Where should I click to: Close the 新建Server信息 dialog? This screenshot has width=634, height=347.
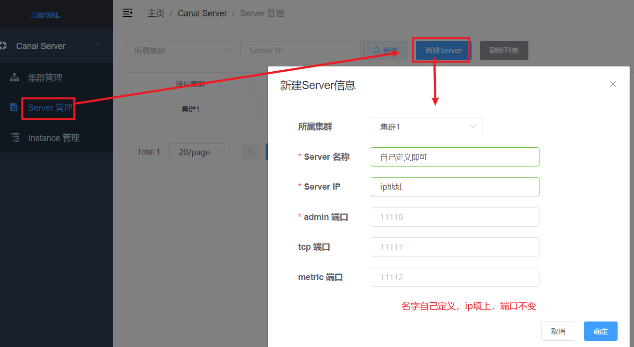[613, 84]
